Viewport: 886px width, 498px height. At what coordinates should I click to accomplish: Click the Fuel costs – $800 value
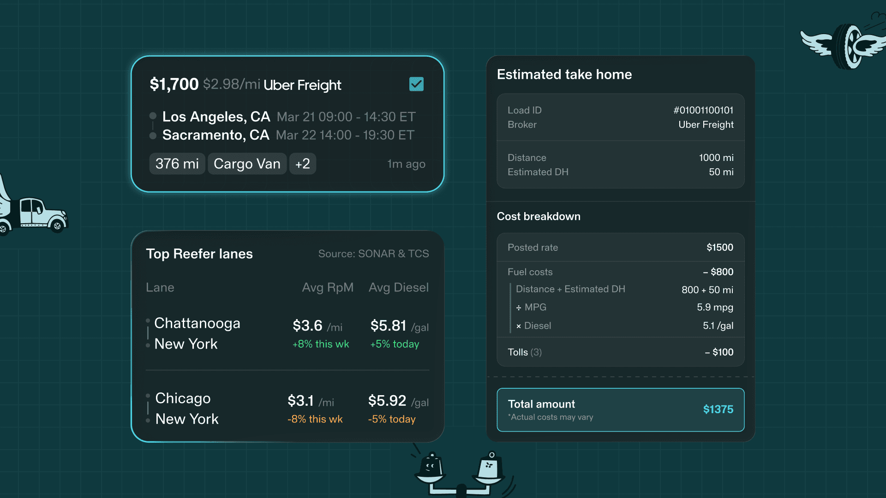tap(718, 272)
